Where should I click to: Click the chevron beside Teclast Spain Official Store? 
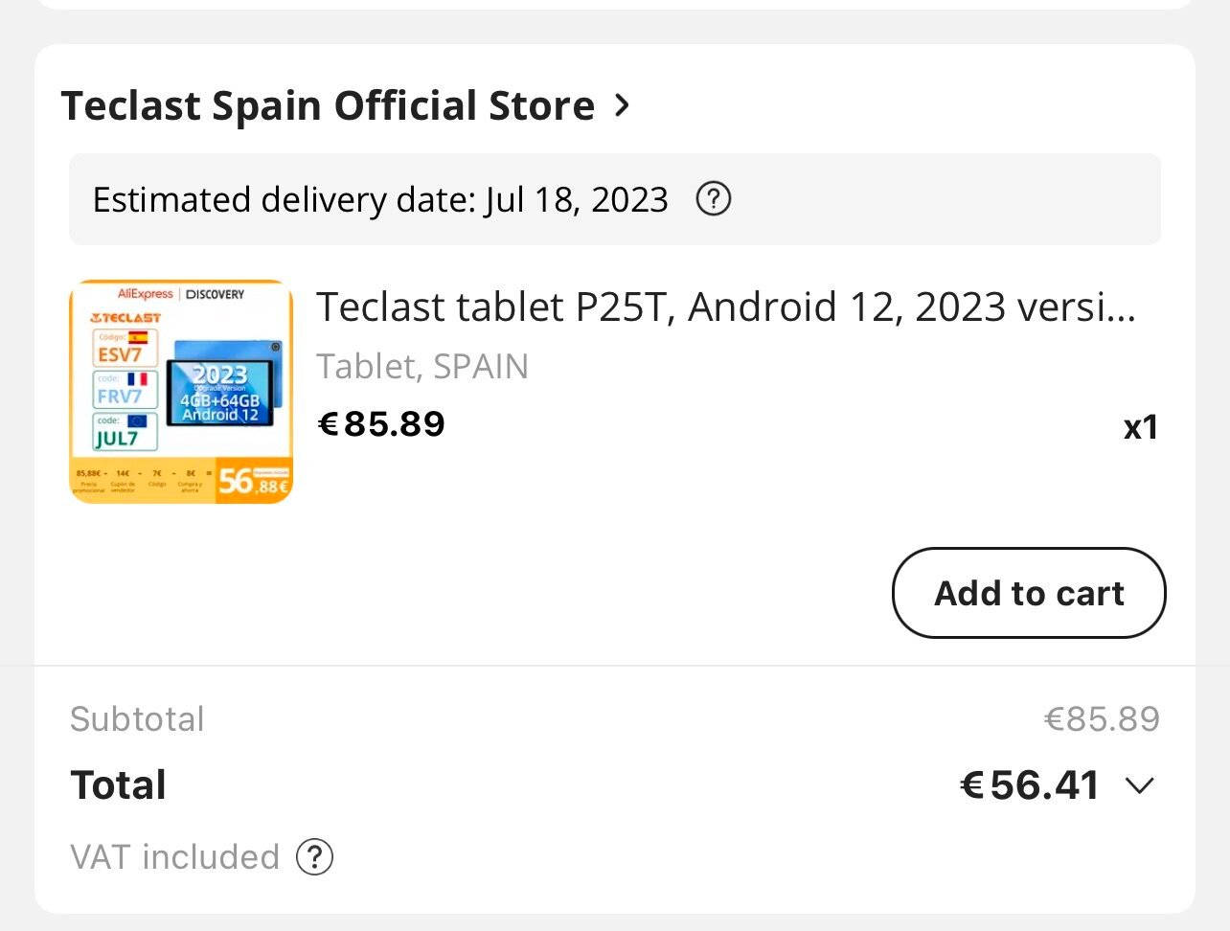pyautogui.click(x=622, y=104)
